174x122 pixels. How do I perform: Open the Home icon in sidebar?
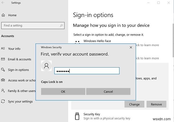3,15
